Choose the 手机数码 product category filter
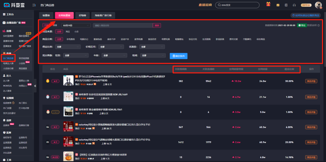326x162 pixels. click(x=70, y=39)
